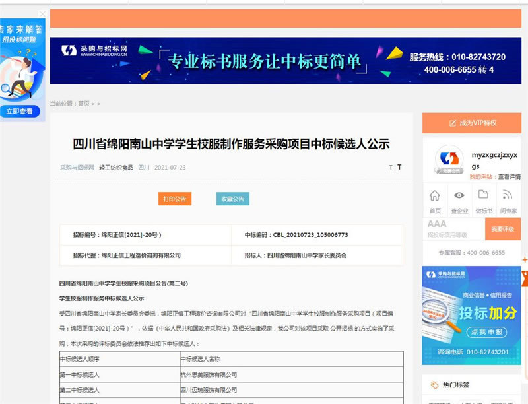Click 首页 in the breadcrumb

point(83,104)
